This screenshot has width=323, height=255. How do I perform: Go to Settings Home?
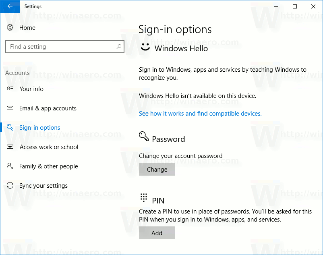pos(27,28)
